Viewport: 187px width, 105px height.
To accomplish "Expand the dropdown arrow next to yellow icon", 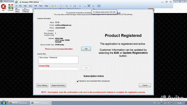I will [56, 6].
